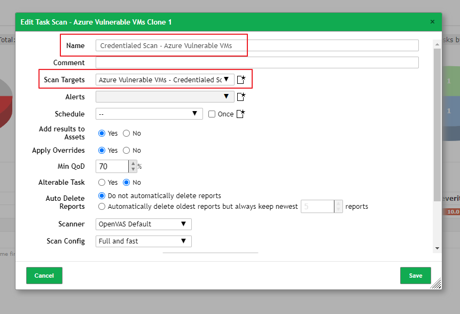460x314 pixels.
Task: Create a new scan target via star icon
Action: point(241,80)
